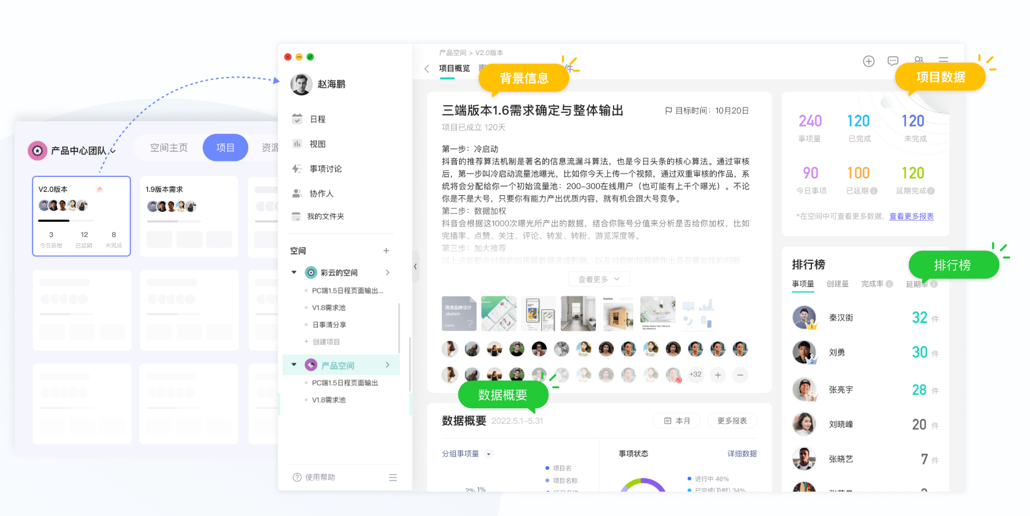Click the 更多报表 button
Image resolution: width=1030 pixels, height=516 pixels.
coord(732,421)
